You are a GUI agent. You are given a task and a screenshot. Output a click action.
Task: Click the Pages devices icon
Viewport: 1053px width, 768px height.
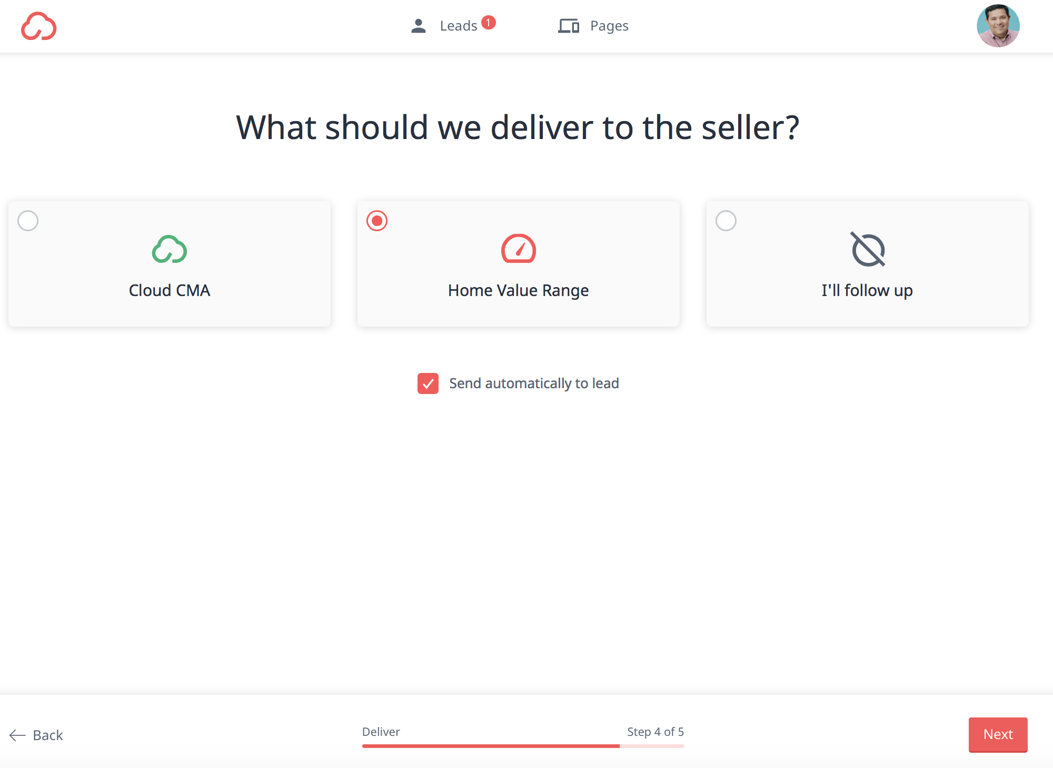click(569, 26)
